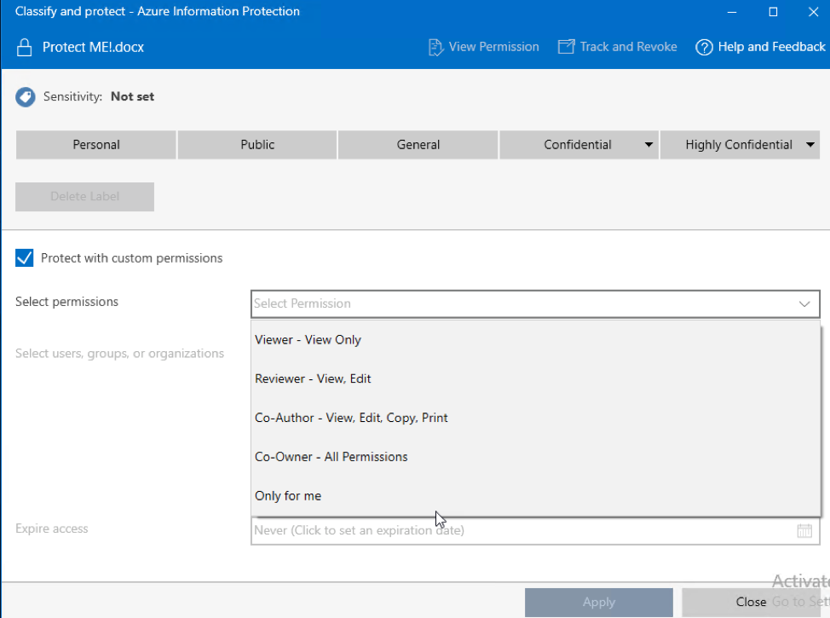
Task: Open the calendar icon in Expire access
Action: [804, 530]
